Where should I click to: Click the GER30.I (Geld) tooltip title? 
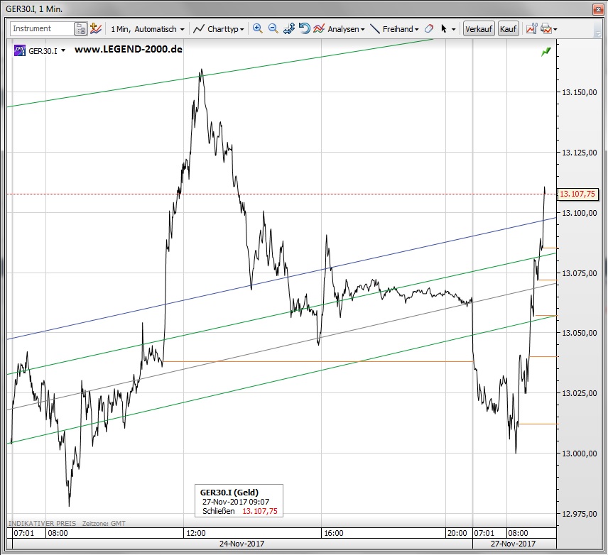click(229, 493)
